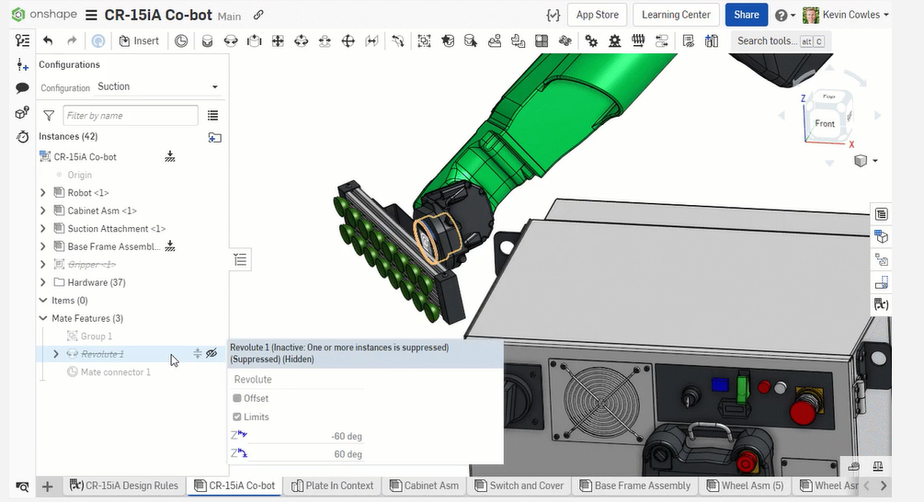Screen dimensions: 924x502
Task: Open the Learning Center
Action: pos(676,15)
